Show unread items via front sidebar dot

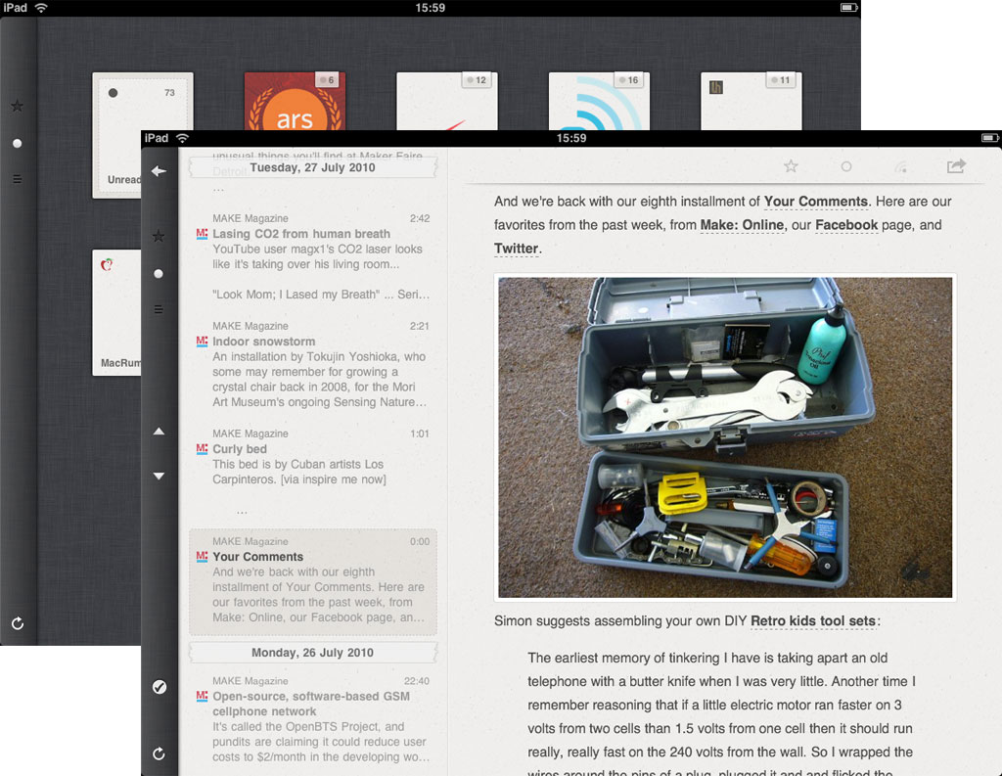point(159,274)
